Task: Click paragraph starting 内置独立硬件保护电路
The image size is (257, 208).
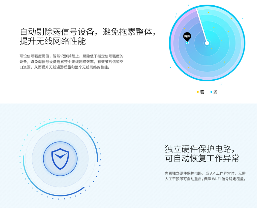Action: point(206,176)
